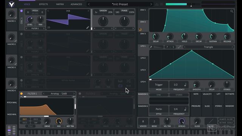Image resolution: width=242 pixels, height=136 pixels.
Task: Click the OSC 1 Level knob
Action: (x=30, y=19)
